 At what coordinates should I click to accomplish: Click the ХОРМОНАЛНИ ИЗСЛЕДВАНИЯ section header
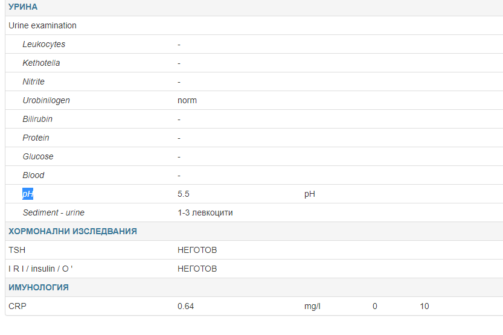pyautogui.click(x=72, y=231)
